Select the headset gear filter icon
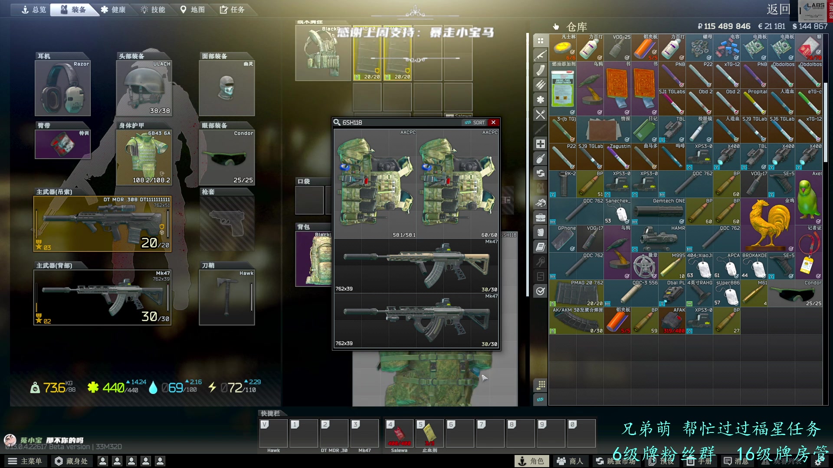833x468 pixels. pos(540,203)
